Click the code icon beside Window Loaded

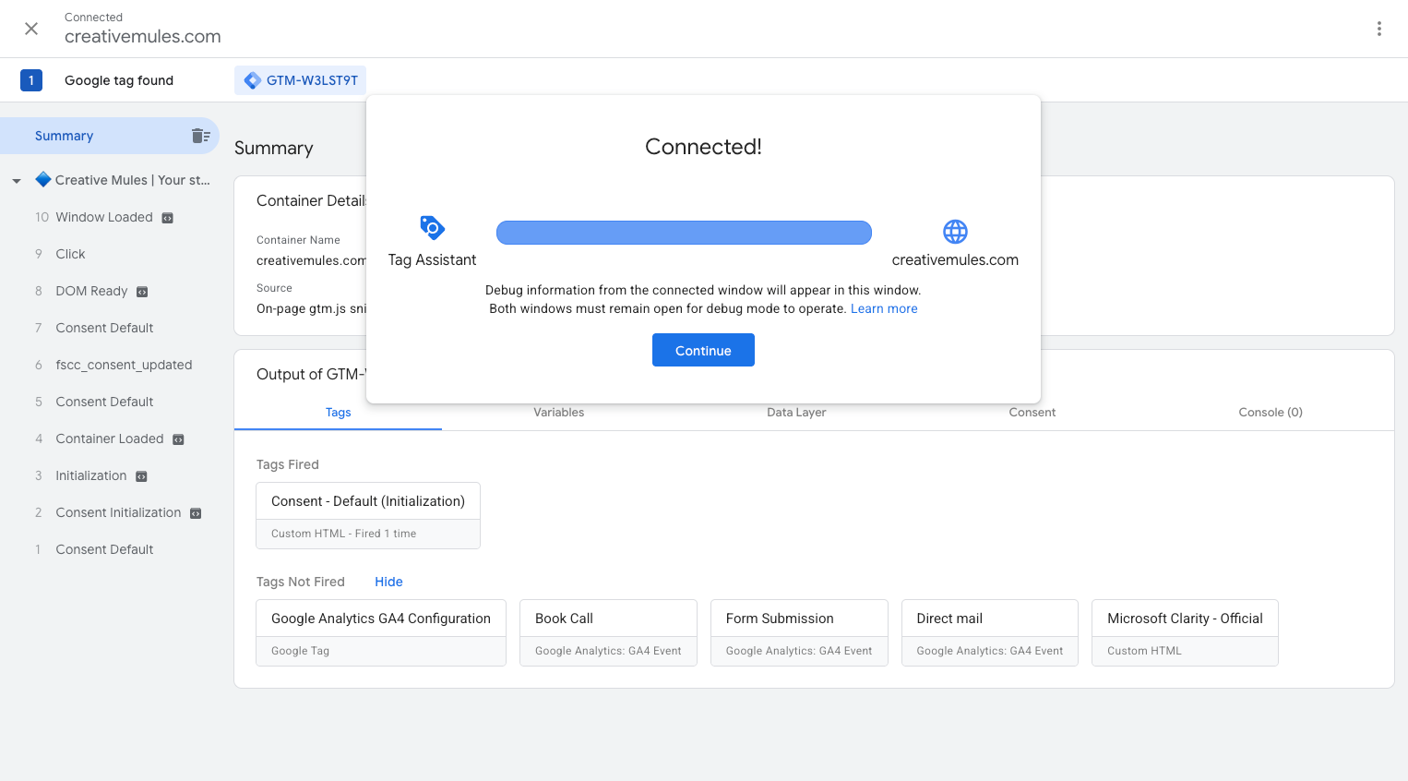(168, 218)
